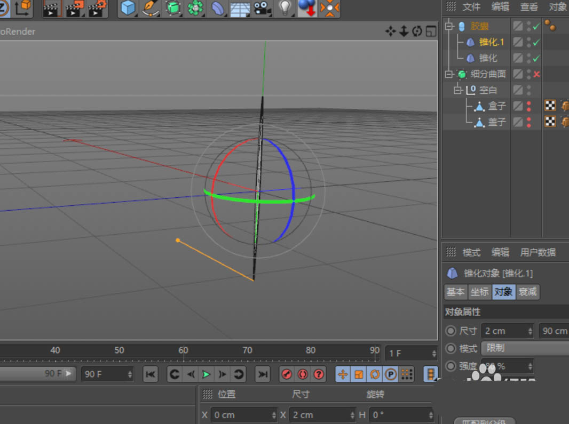Click the Render to Picture Viewer icon
569x424 pixels.
(x=75, y=8)
